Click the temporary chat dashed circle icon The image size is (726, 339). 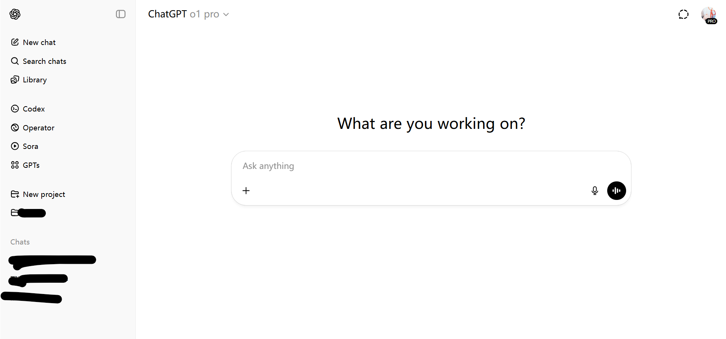coord(683,14)
